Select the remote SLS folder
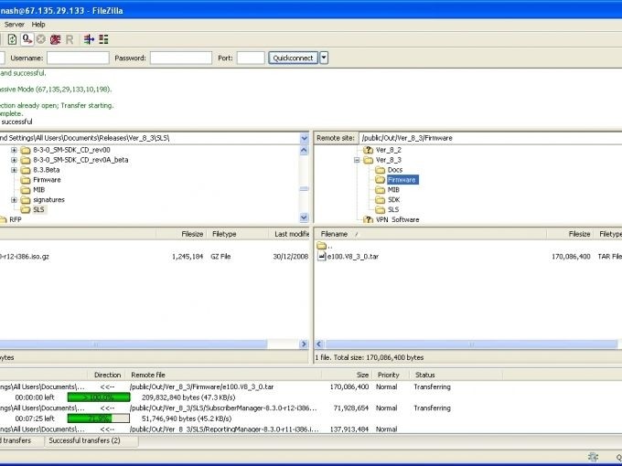Viewport: 622px width, 466px height. click(x=393, y=209)
